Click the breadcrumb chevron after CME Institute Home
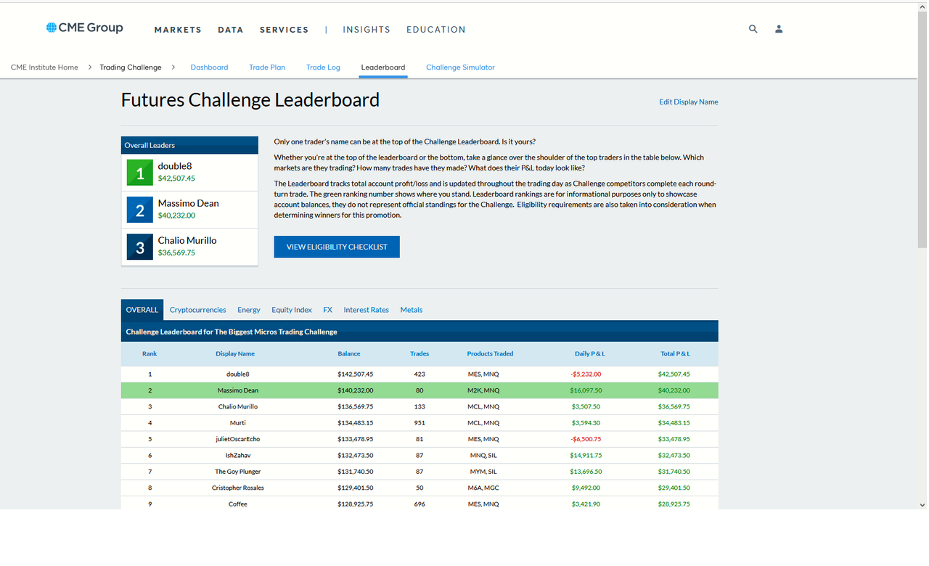The image size is (929, 566). click(x=89, y=67)
